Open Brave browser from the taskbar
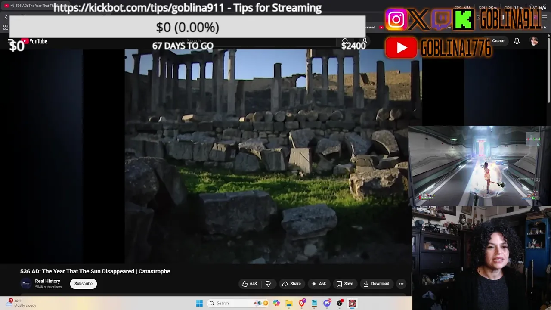Image resolution: width=551 pixels, height=310 pixels. (302, 303)
